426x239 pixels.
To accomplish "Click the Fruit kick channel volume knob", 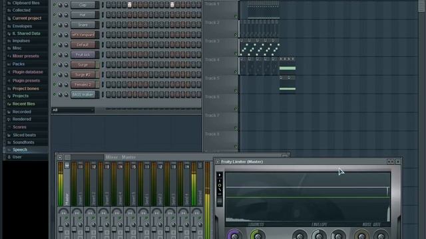I will click(66, 55).
